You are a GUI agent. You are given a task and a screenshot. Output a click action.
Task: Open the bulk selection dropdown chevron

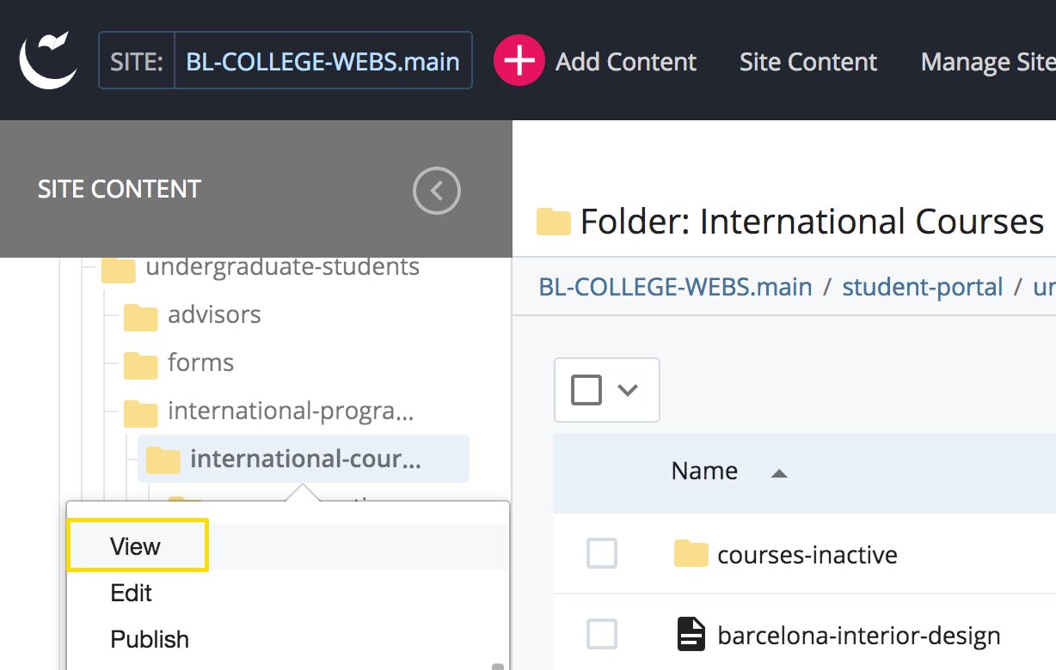628,390
